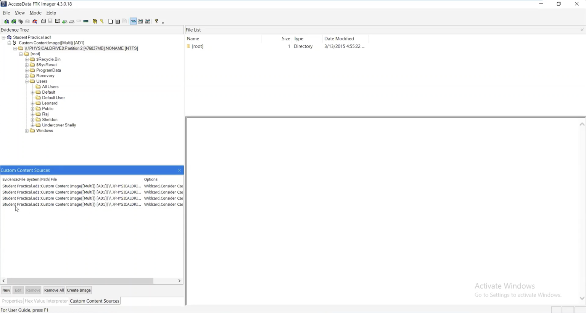Click the Obtain Protected Files safe icon
586x313 pixels.
95,21
